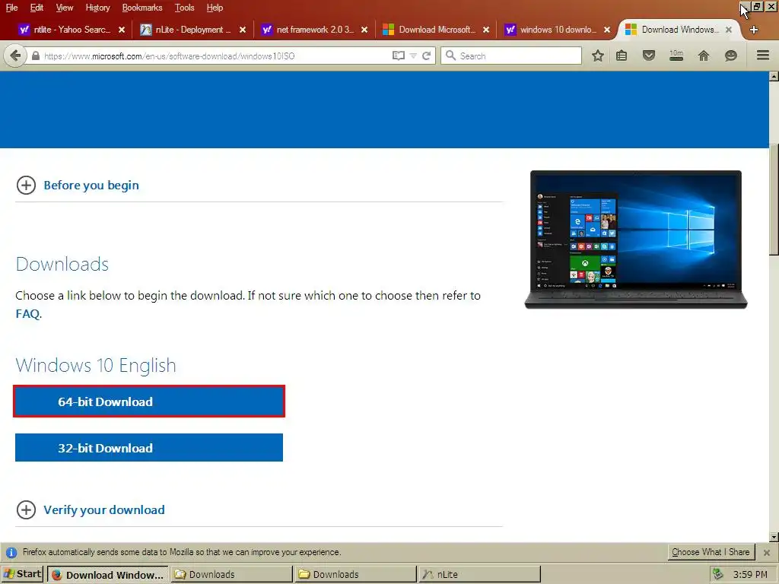Click the 10m toolbar icon
Image resolution: width=779 pixels, height=584 pixels.
pyautogui.click(x=676, y=55)
